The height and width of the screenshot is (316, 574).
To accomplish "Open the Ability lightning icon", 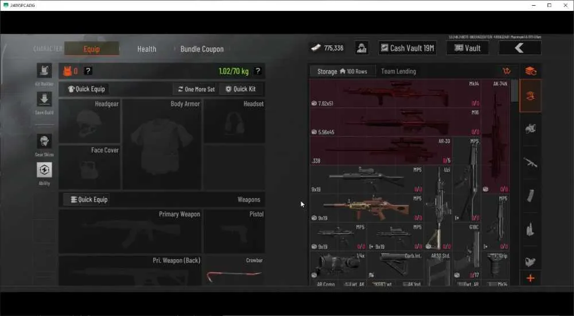I will 44,169.
